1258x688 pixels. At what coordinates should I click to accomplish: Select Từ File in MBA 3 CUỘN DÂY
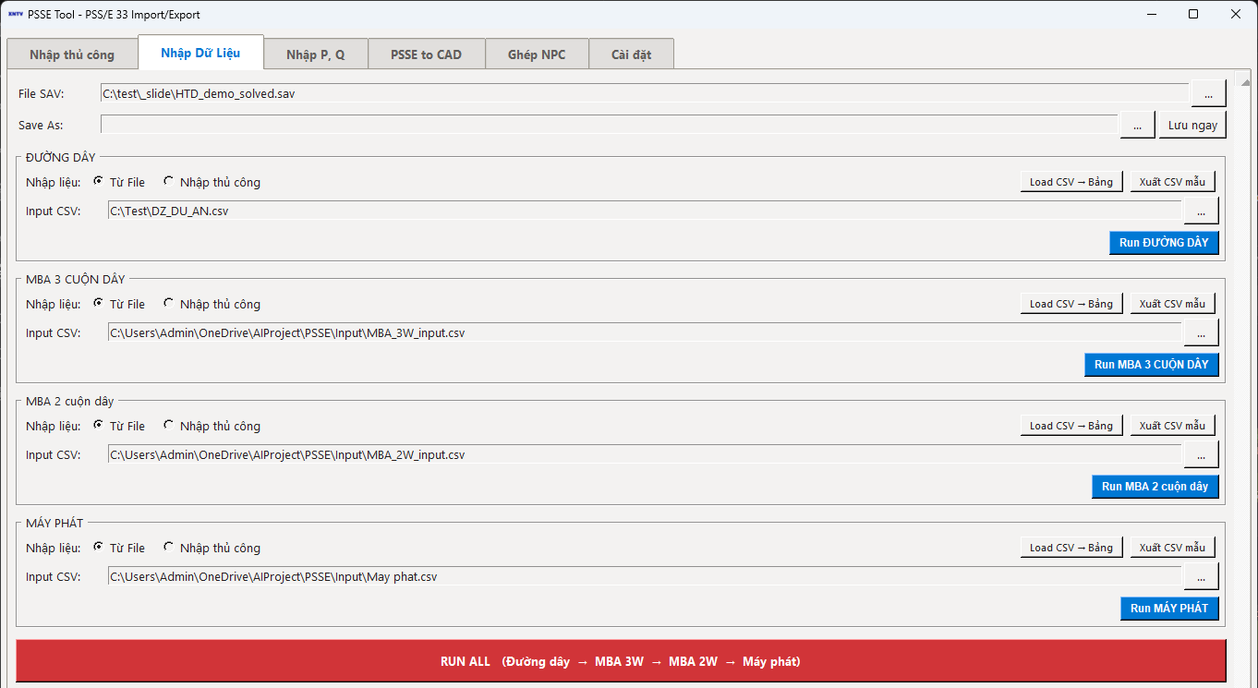[119, 304]
